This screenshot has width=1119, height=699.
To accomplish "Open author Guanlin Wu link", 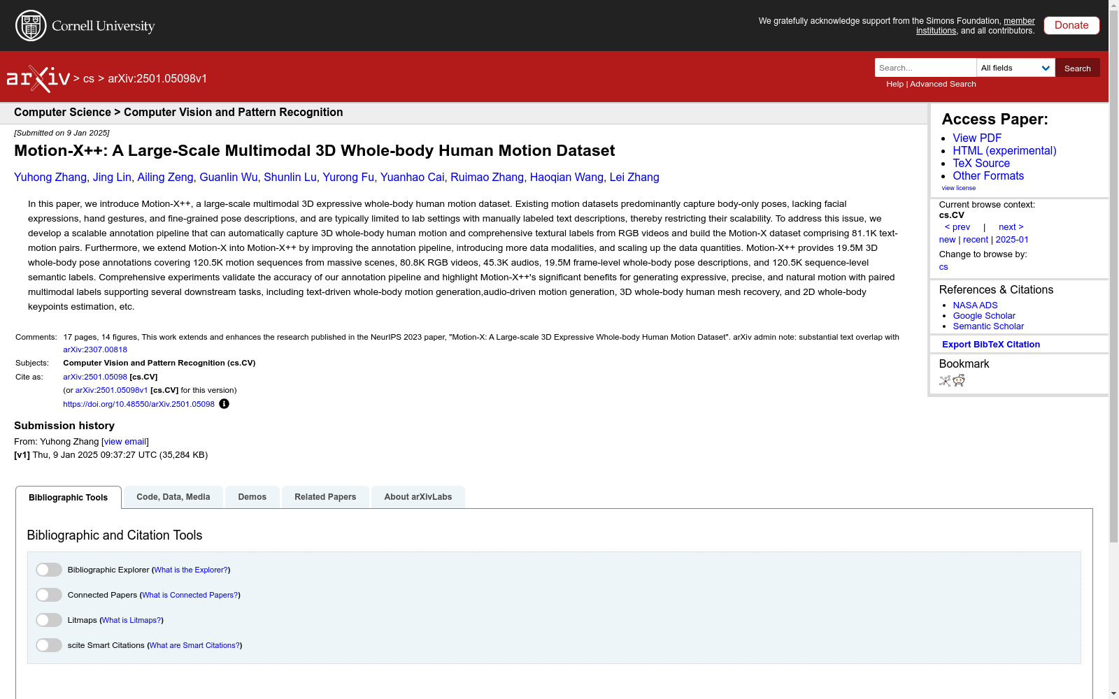I will 229,178.
